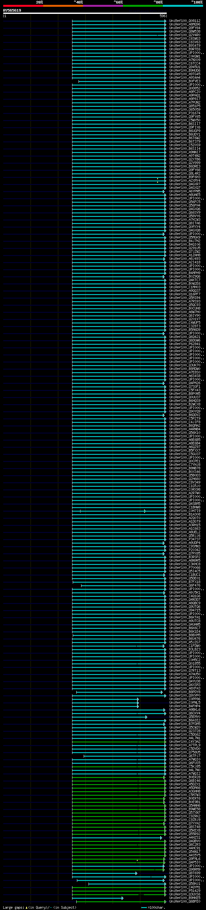Select the UniRef100_A9PAQ1 label
Image resolution: width=206 pixels, height=910 pixels.
click(x=185, y=95)
